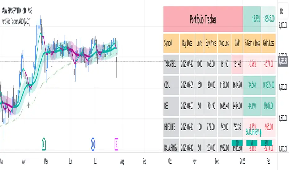This screenshot has height=170, width=289.
Task: Click the 2025-05-12 buy date cell
Action: (x=187, y=146)
